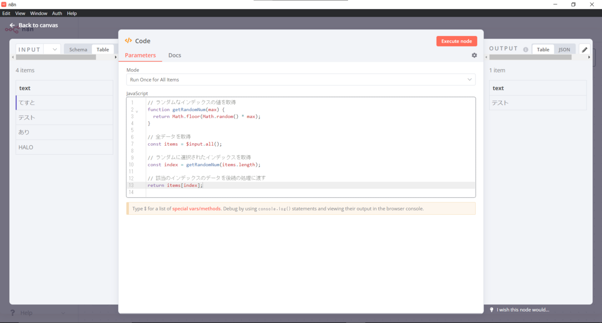Open the Window menu
Viewport: 602px width, 323px height.
pyautogui.click(x=39, y=13)
